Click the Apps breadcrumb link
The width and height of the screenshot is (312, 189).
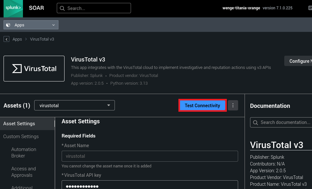tap(17, 39)
